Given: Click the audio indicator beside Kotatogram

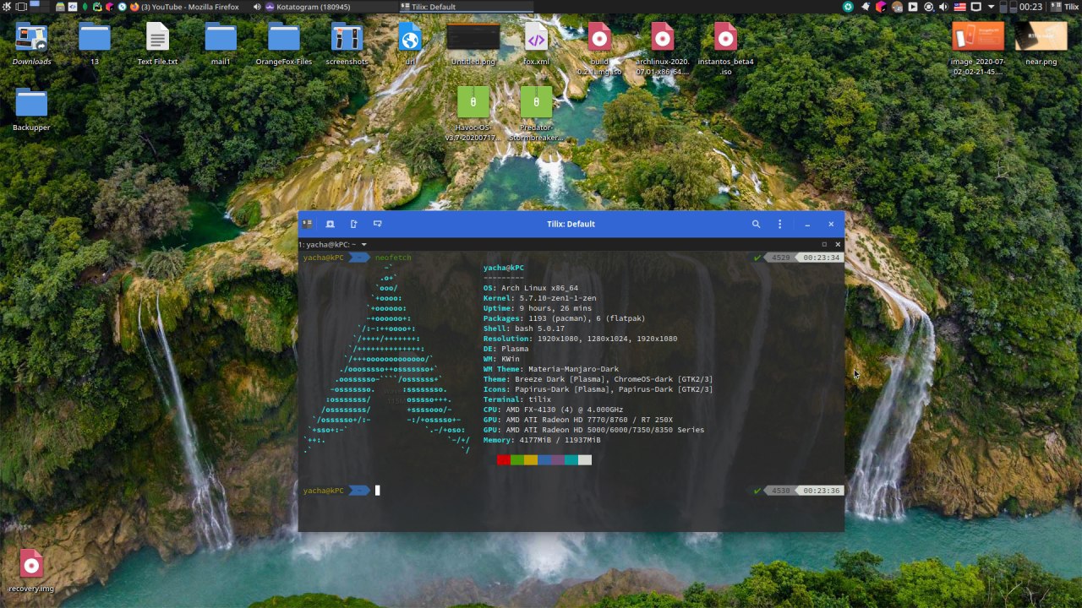Looking at the screenshot, I should pos(257,7).
